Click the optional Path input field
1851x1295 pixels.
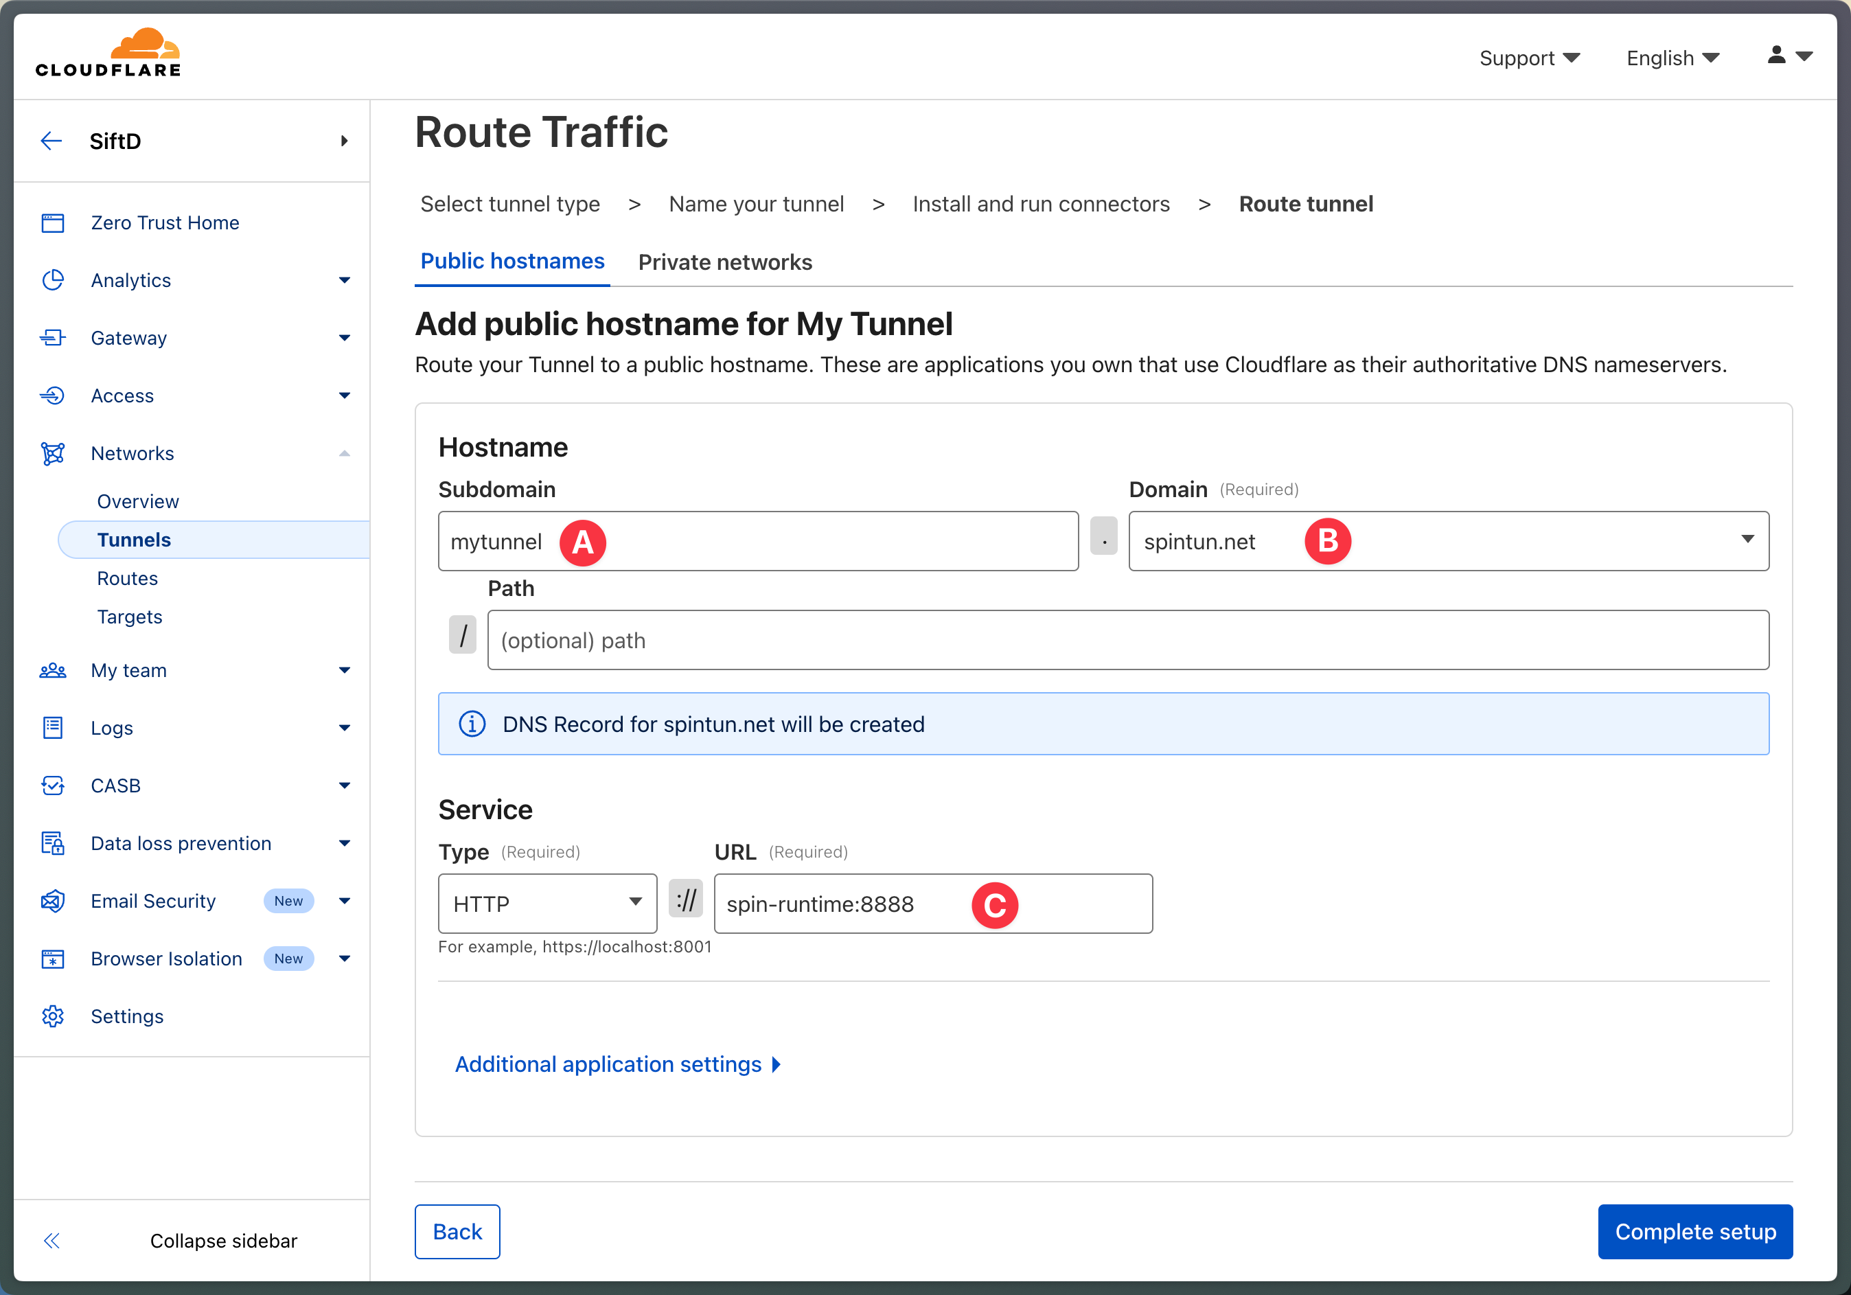point(1127,640)
